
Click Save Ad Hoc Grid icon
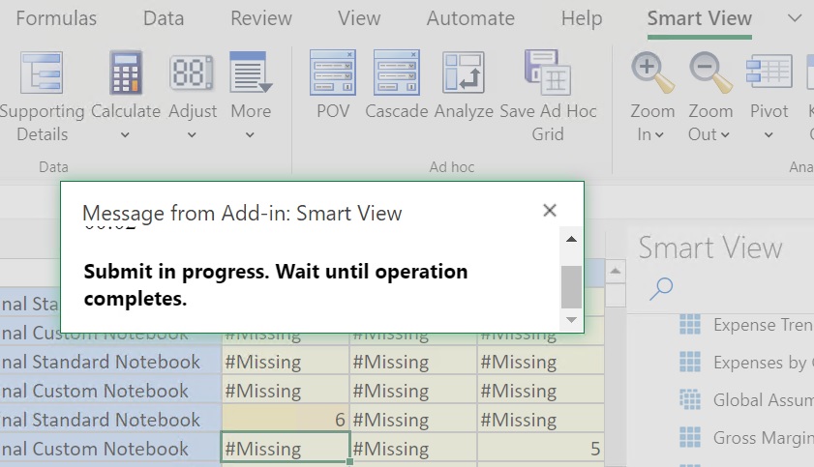pyautogui.click(x=547, y=73)
